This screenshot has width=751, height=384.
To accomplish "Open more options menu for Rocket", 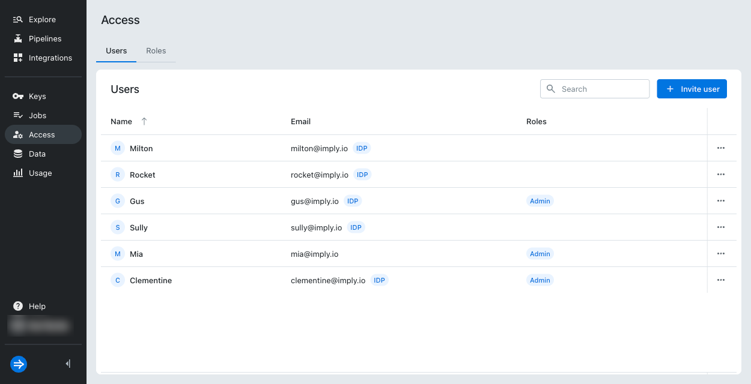I will click(x=721, y=175).
